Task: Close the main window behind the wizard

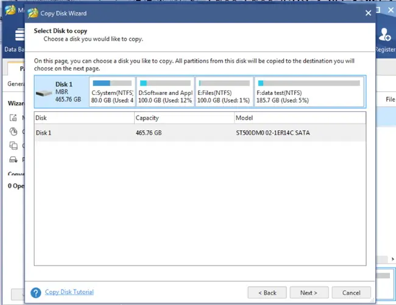Action: click(391, 10)
